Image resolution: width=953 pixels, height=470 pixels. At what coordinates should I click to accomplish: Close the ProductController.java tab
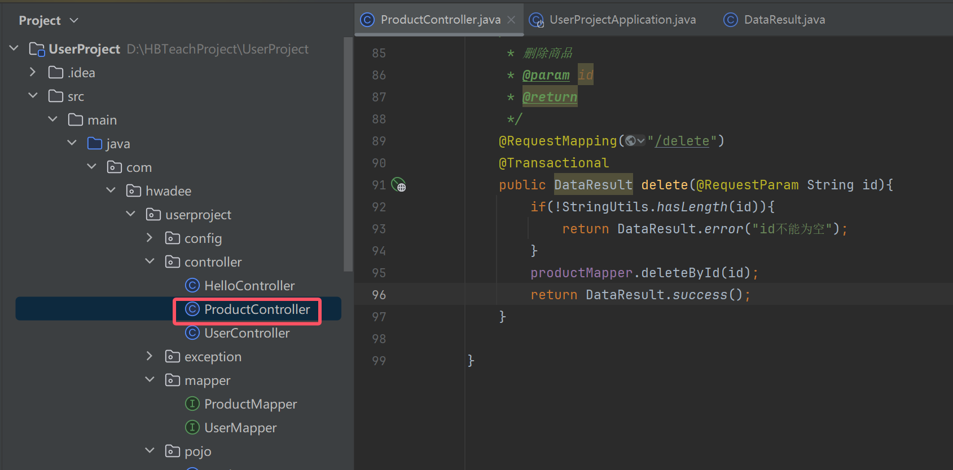click(x=511, y=20)
